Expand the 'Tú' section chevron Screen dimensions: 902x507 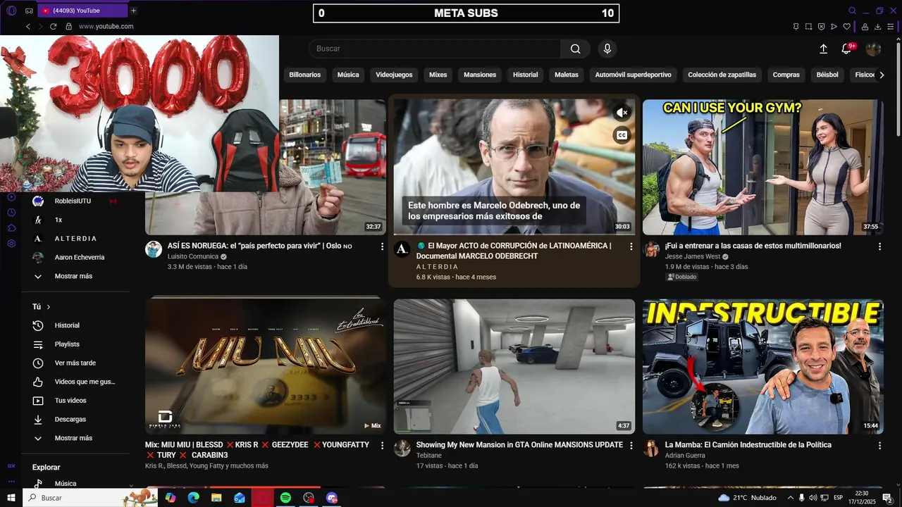tap(48, 307)
